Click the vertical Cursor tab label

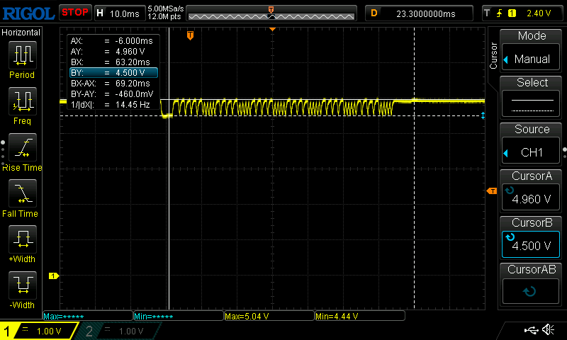point(493,56)
